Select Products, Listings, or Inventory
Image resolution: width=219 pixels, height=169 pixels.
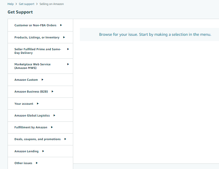pos(40,37)
